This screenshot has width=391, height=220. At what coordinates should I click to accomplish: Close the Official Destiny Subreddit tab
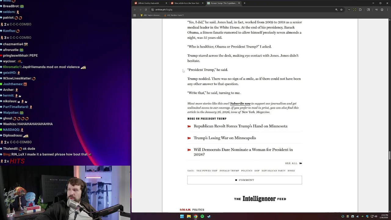click(x=166, y=3)
